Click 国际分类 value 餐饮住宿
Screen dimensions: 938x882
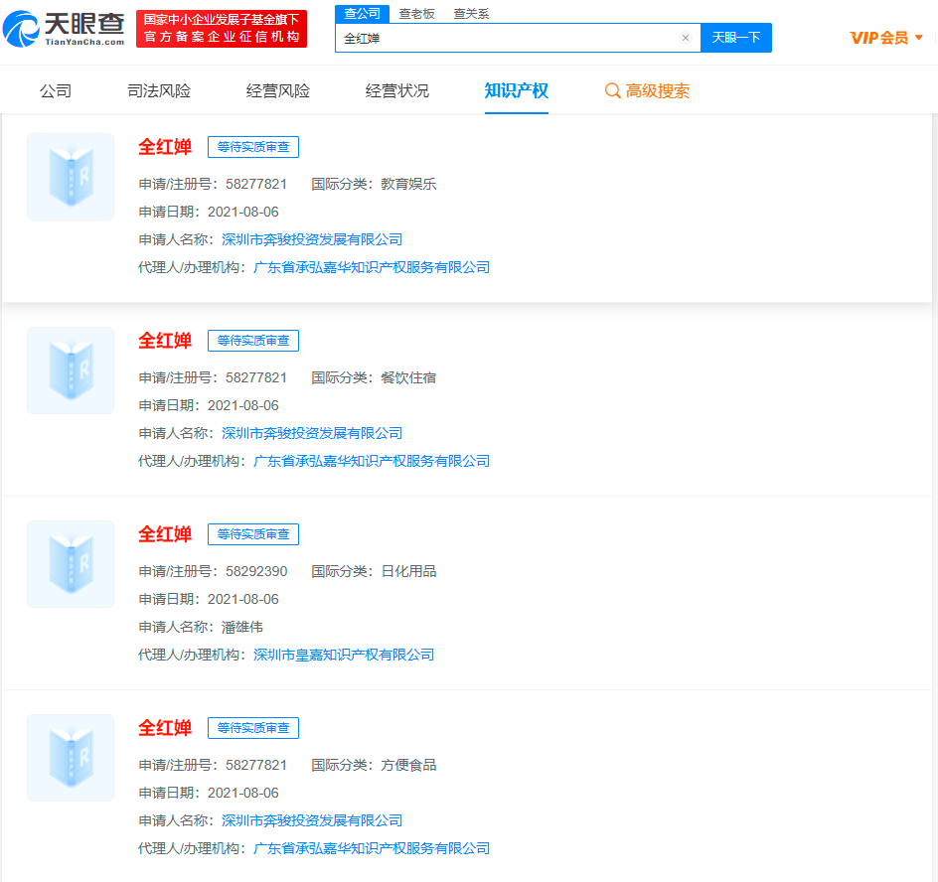click(x=408, y=377)
